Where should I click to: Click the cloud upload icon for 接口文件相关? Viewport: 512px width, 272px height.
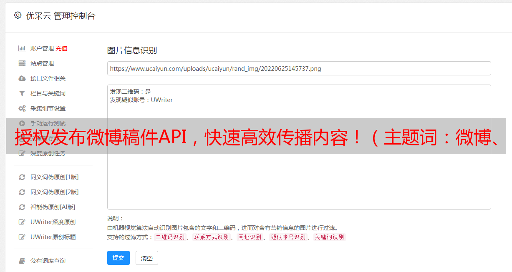pyautogui.click(x=22, y=78)
